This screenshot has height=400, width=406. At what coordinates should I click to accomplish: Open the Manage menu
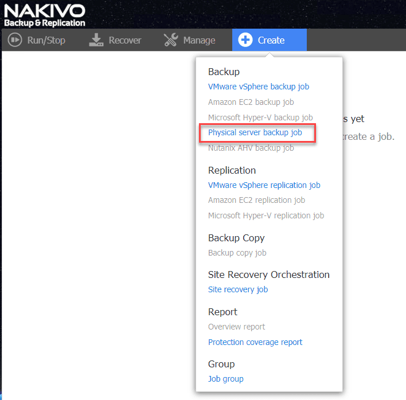click(x=190, y=40)
